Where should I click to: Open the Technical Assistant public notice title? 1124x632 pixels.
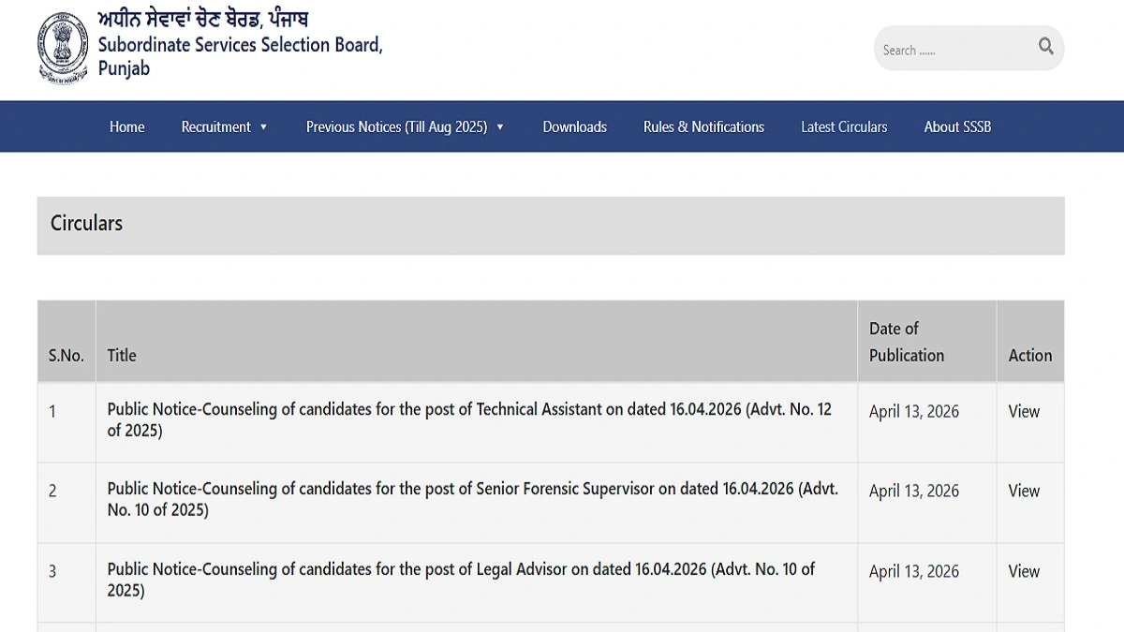pos(468,419)
